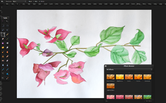
Task: Open the Curves effect
Action: pyautogui.click(x=138, y=77)
